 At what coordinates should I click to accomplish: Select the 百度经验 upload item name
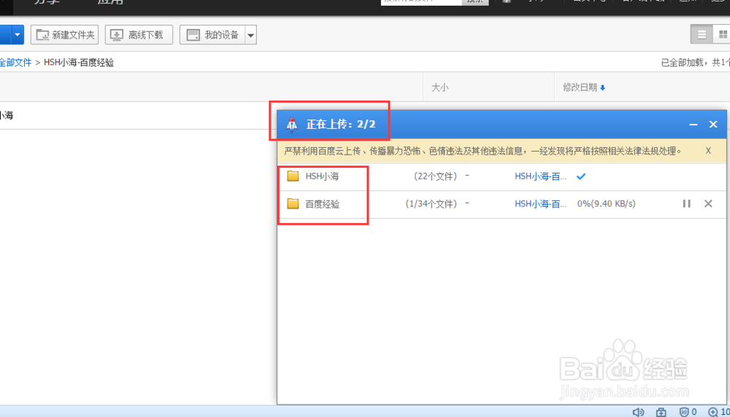tap(322, 204)
